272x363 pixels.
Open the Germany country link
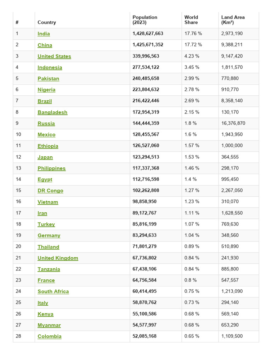coord(49,235)
